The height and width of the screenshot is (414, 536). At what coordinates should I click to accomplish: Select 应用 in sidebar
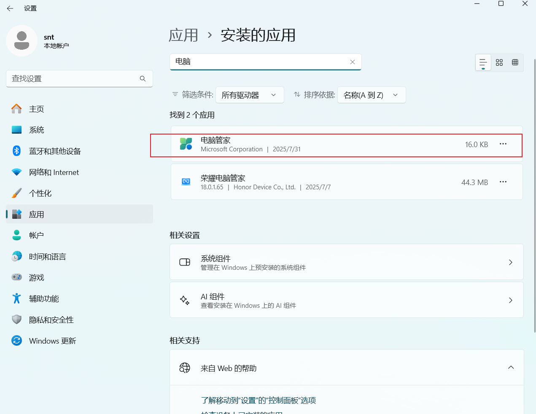(79, 214)
